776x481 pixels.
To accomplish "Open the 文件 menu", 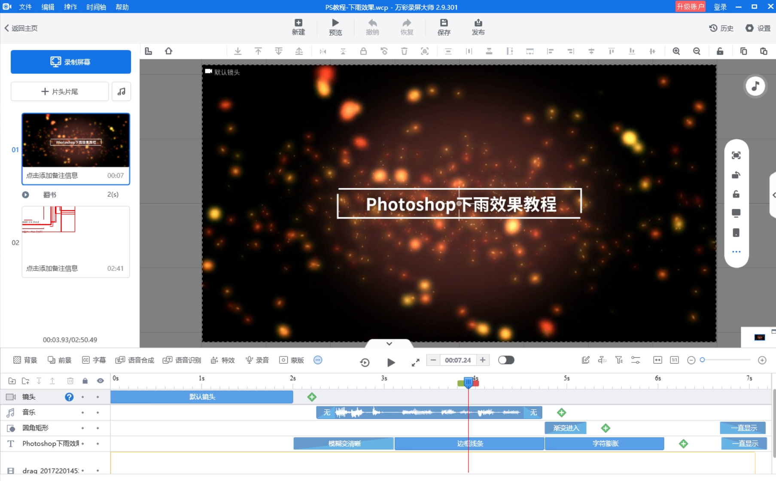I will click(x=25, y=7).
